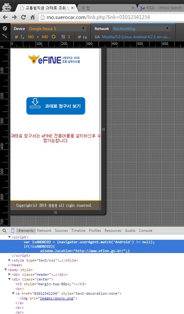The width and height of the screenshot is (184, 314).
Task: Click the DevTools inspect magnifier icon
Action: click(x=4, y=231)
